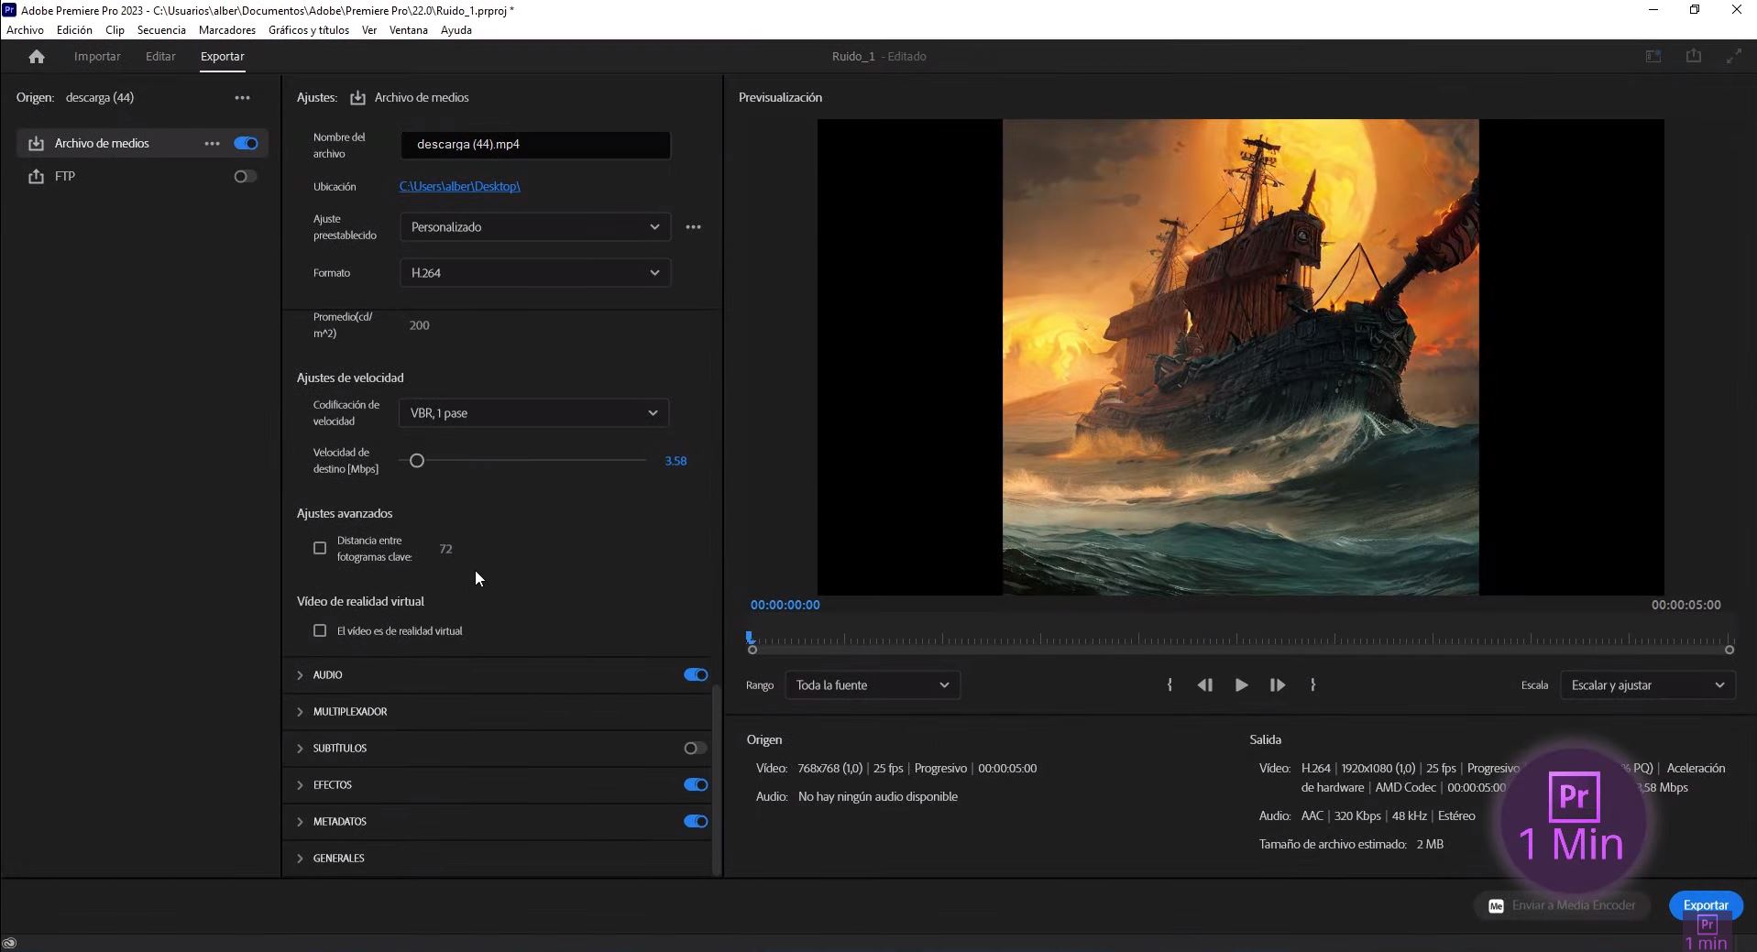This screenshot has height=952, width=1757.
Task: Switch to the Importar tab
Action: click(97, 56)
